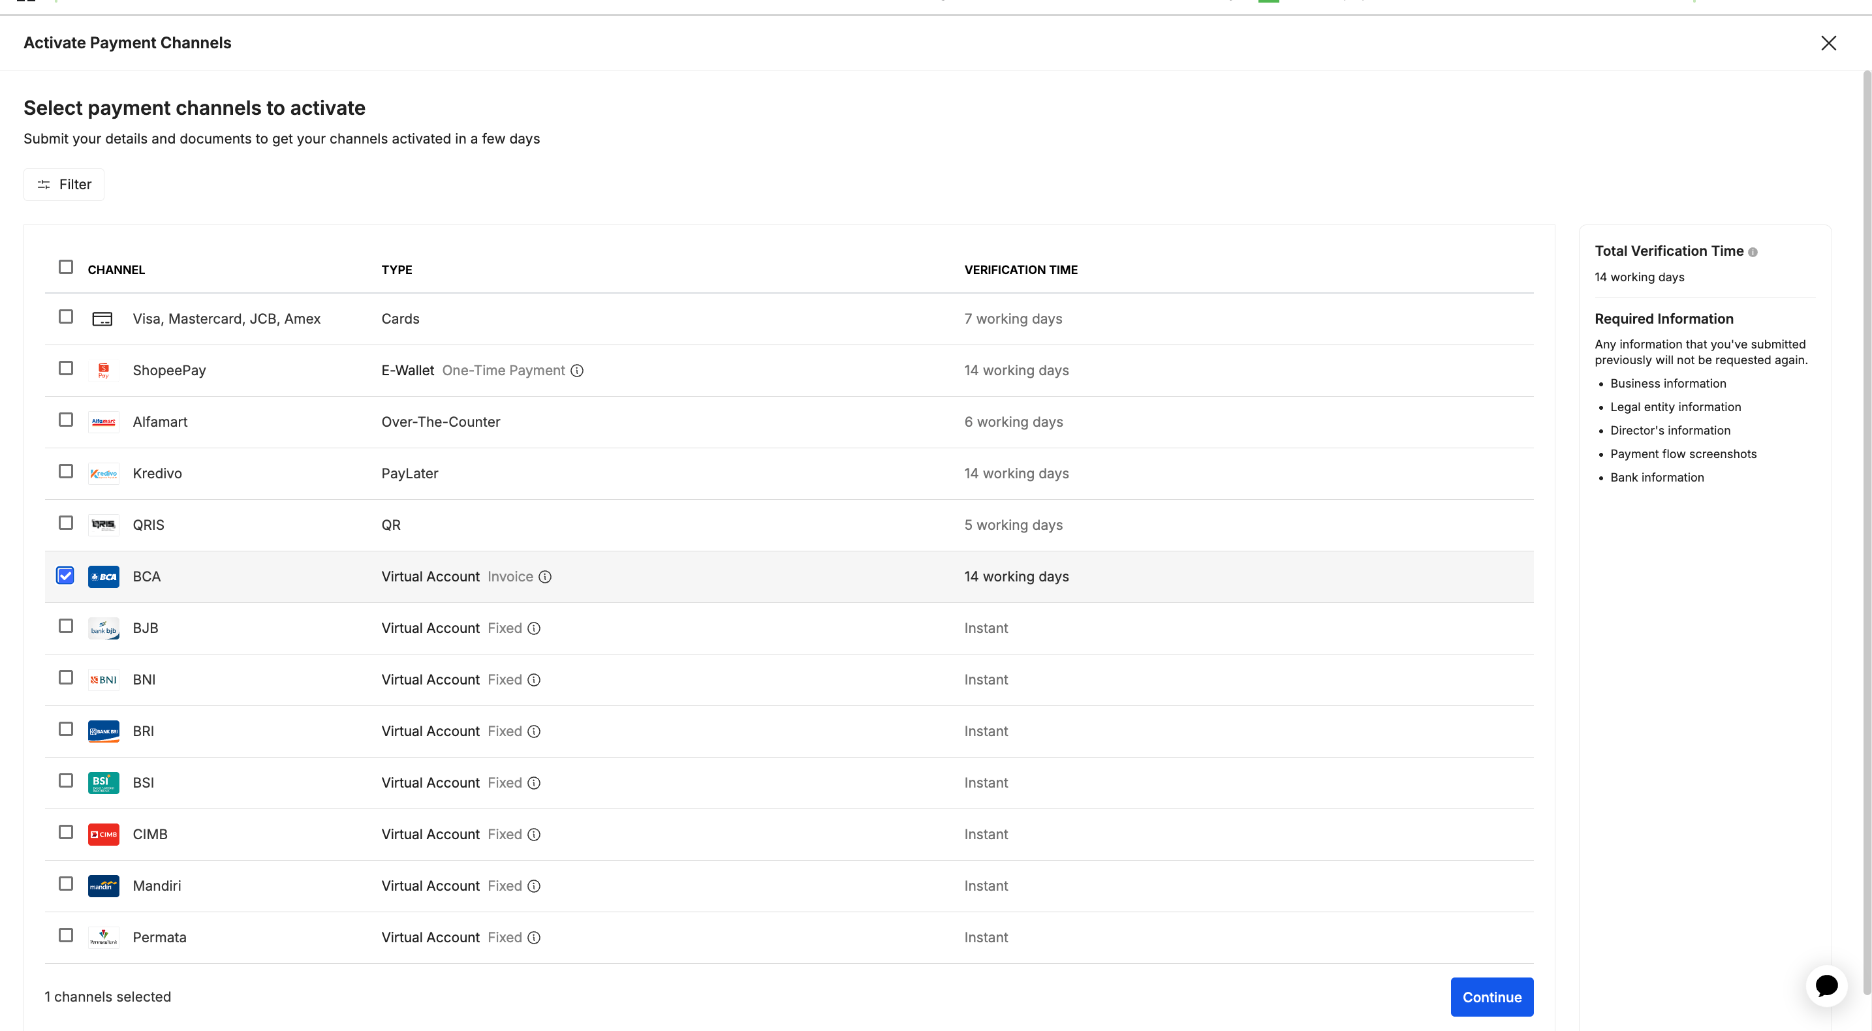
Task: Open the chat support bubble
Action: [1827, 986]
